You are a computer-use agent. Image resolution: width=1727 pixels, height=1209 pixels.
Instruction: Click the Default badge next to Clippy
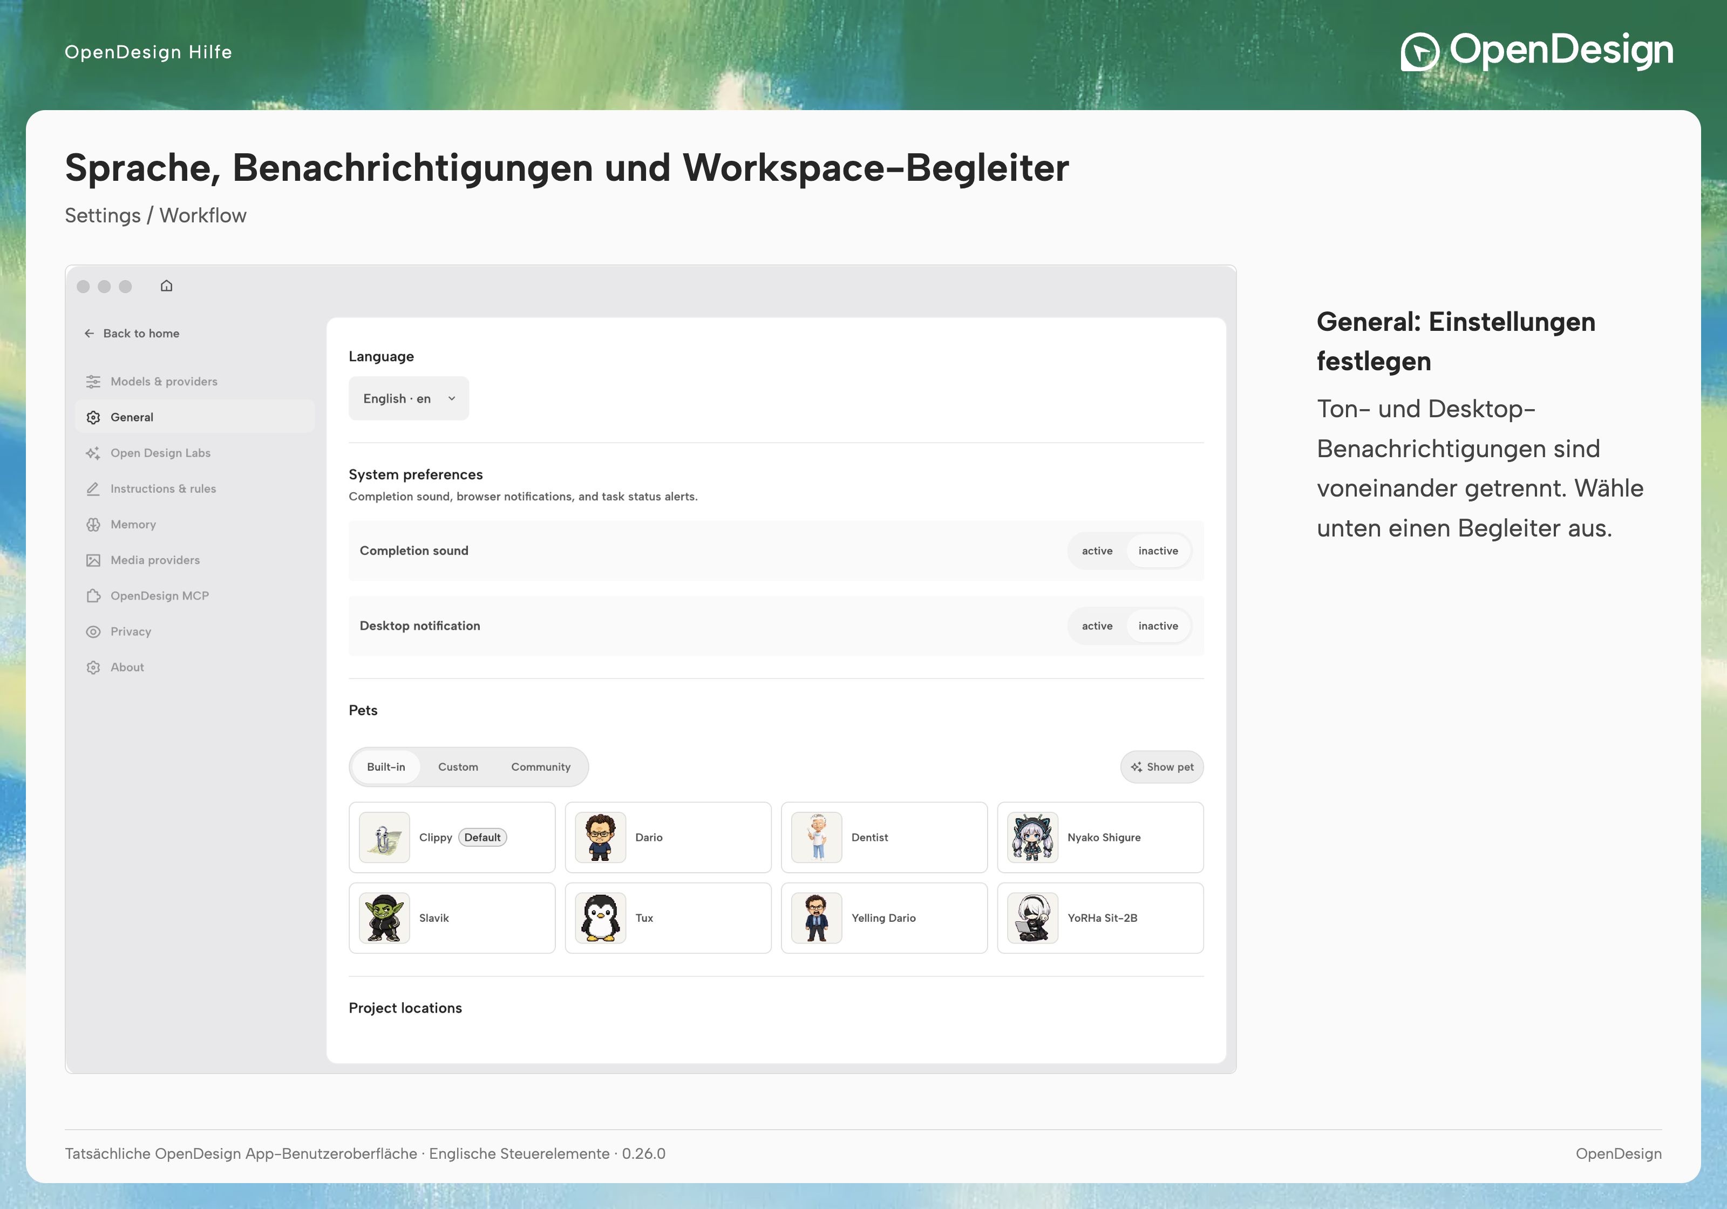pyautogui.click(x=482, y=837)
